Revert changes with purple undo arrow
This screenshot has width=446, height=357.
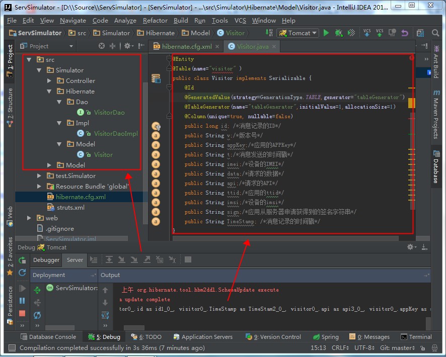point(405,33)
